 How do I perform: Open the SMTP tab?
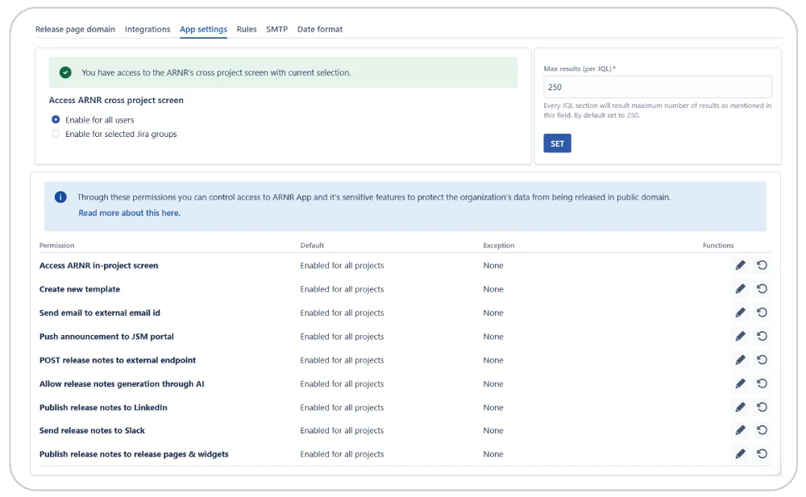(276, 29)
